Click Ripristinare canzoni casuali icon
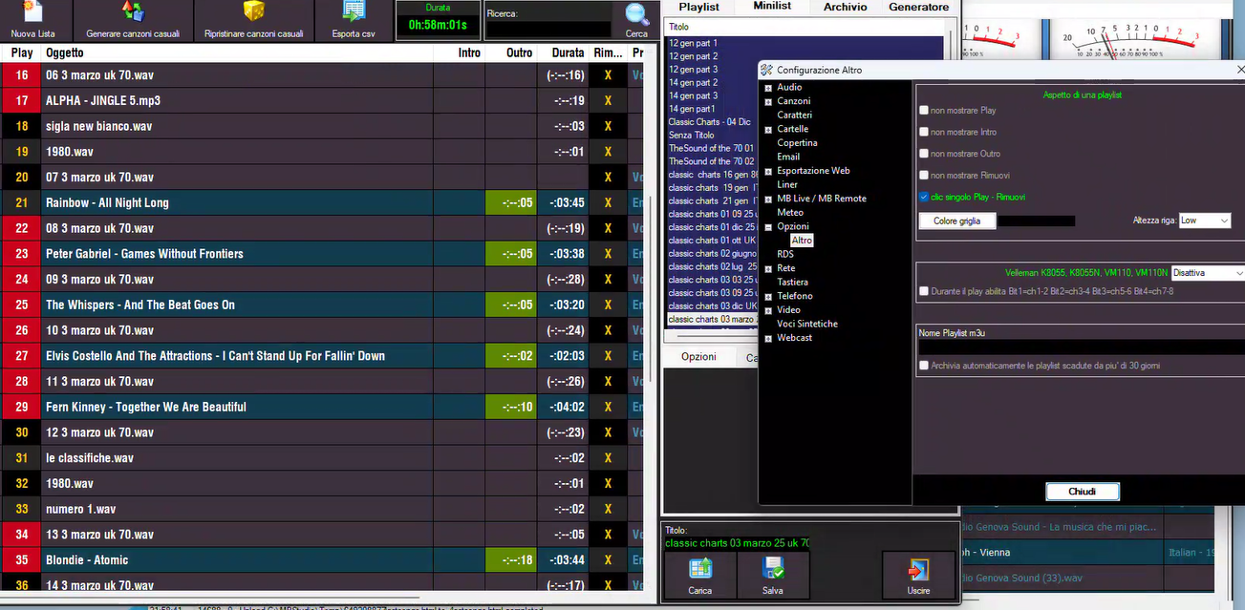 pos(253,12)
